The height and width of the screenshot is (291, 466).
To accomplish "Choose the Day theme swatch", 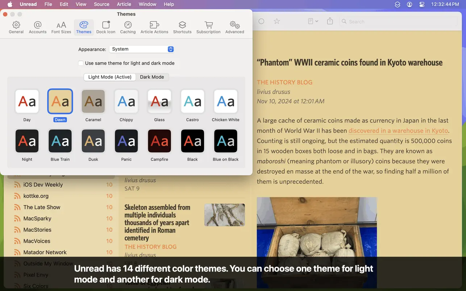I will coord(27,101).
